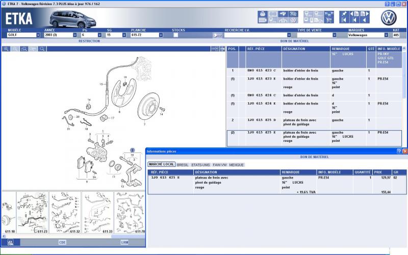Open the SG 15 dropdown arrow
This screenshot has height=255, width=408.
(124, 35)
